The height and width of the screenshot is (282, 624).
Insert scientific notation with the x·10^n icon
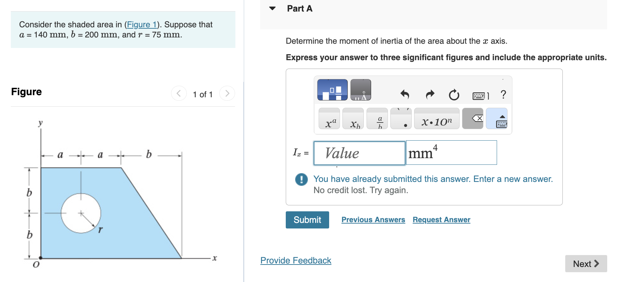[437, 119]
